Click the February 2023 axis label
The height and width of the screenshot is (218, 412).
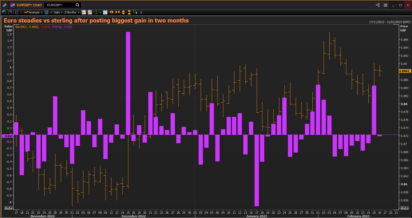tap(358, 216)
